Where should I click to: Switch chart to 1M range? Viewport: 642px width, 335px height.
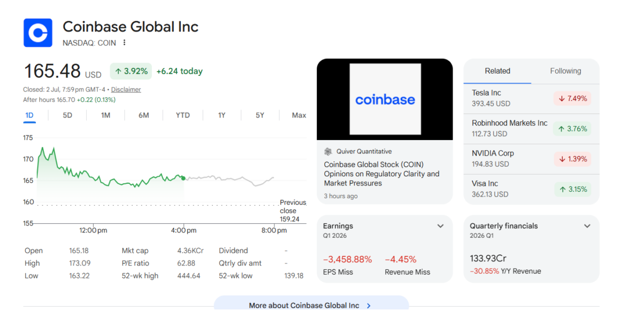click(x=106, y=115)
